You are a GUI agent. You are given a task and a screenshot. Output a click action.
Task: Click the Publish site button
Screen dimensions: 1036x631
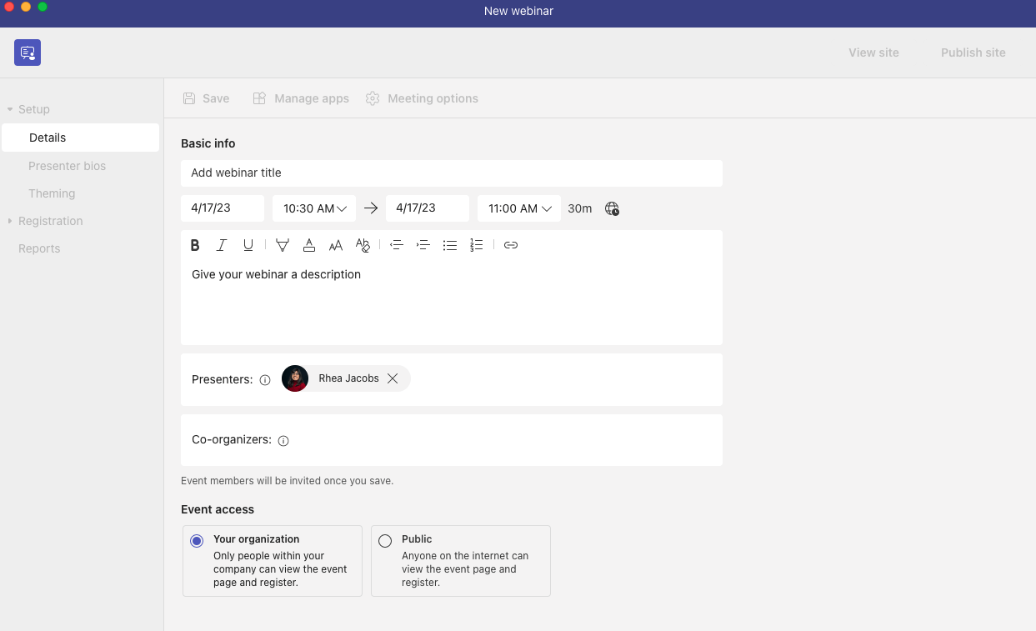click(973, 53)
